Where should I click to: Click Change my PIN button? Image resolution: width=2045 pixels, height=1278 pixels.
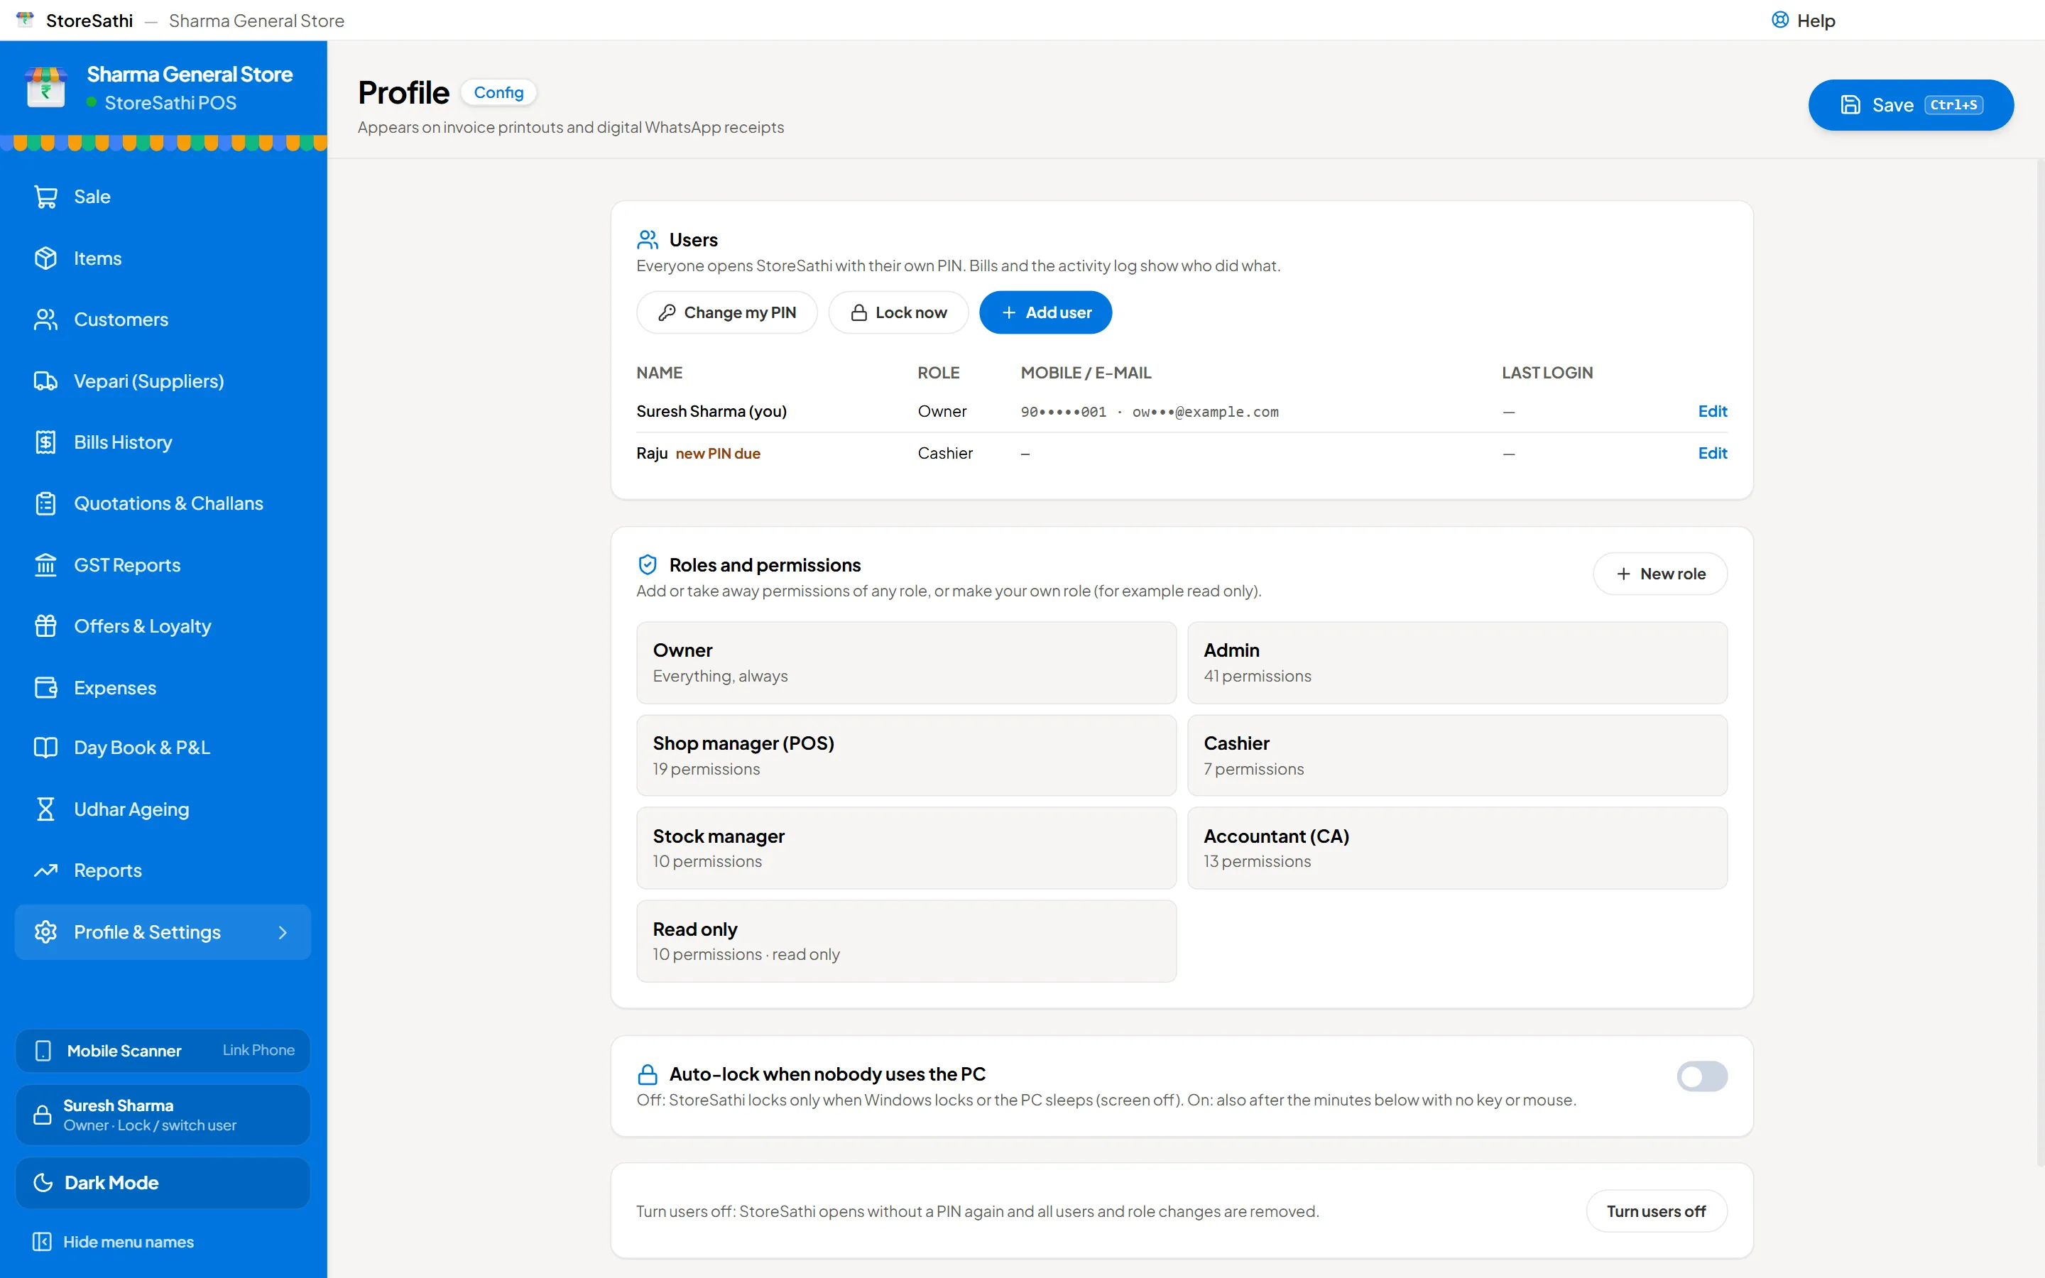click(726, 312)
